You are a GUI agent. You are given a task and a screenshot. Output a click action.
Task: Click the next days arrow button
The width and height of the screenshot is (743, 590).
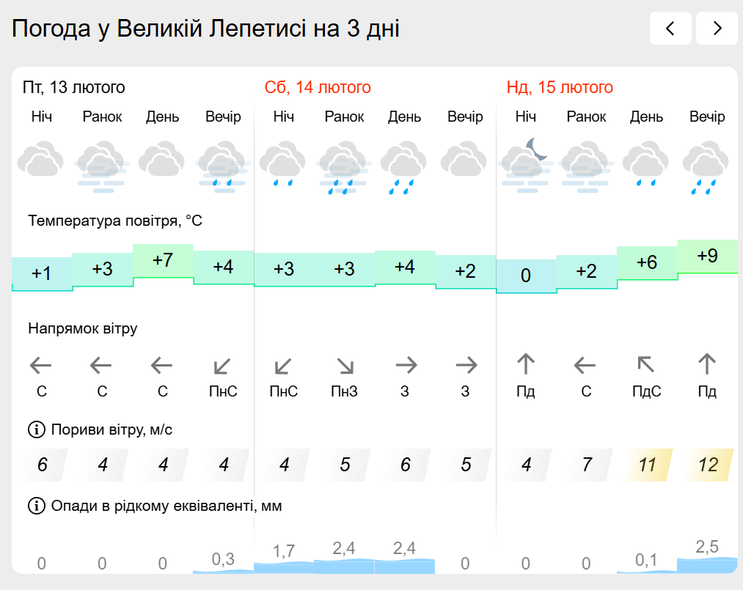click(717, 29)
